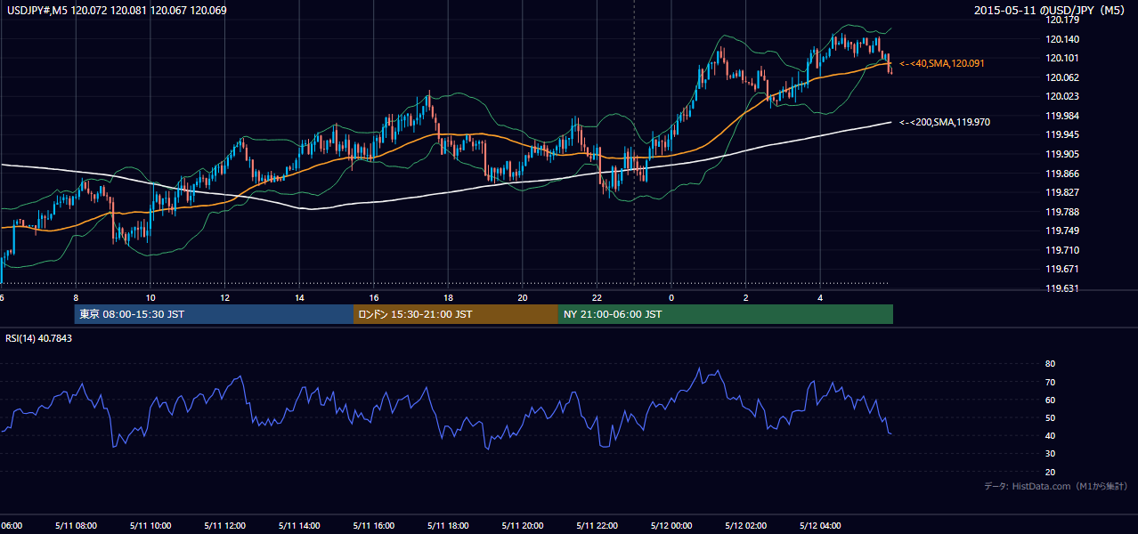Image resolution: width=1138 pixels, height=534 pixels.
Task: Select the ロンドン 15:30-21:00 JST session bar
Action: point(456,314)
